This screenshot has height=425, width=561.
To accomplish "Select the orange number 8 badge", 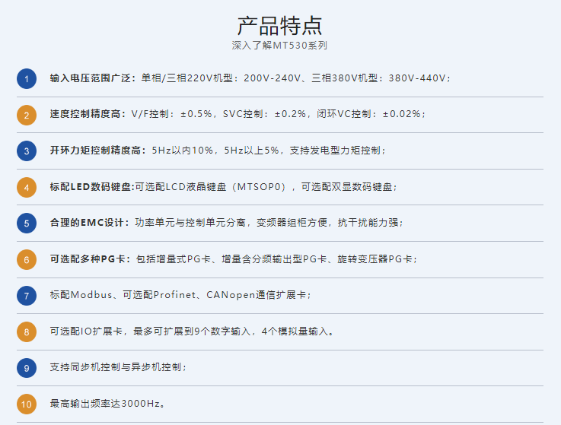I will point(27,331).
